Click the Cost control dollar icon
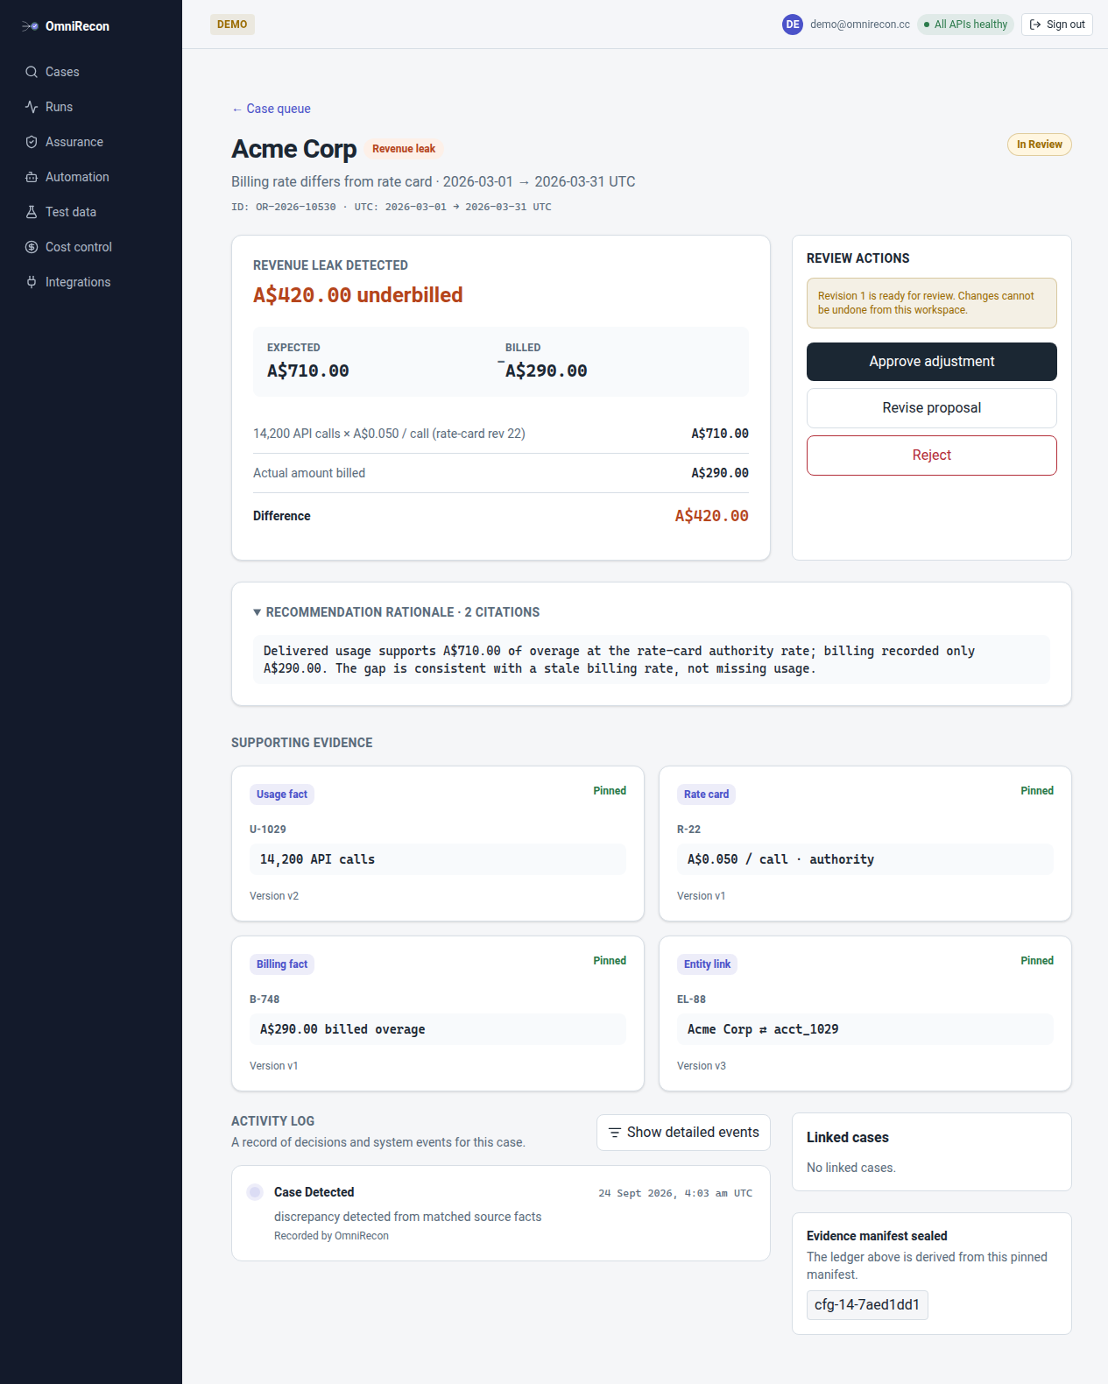The image size is (1108, 1384). (x=32, y=247)
